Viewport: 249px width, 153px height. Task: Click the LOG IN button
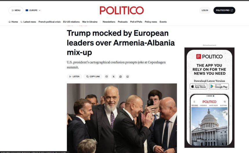[205, 10]
